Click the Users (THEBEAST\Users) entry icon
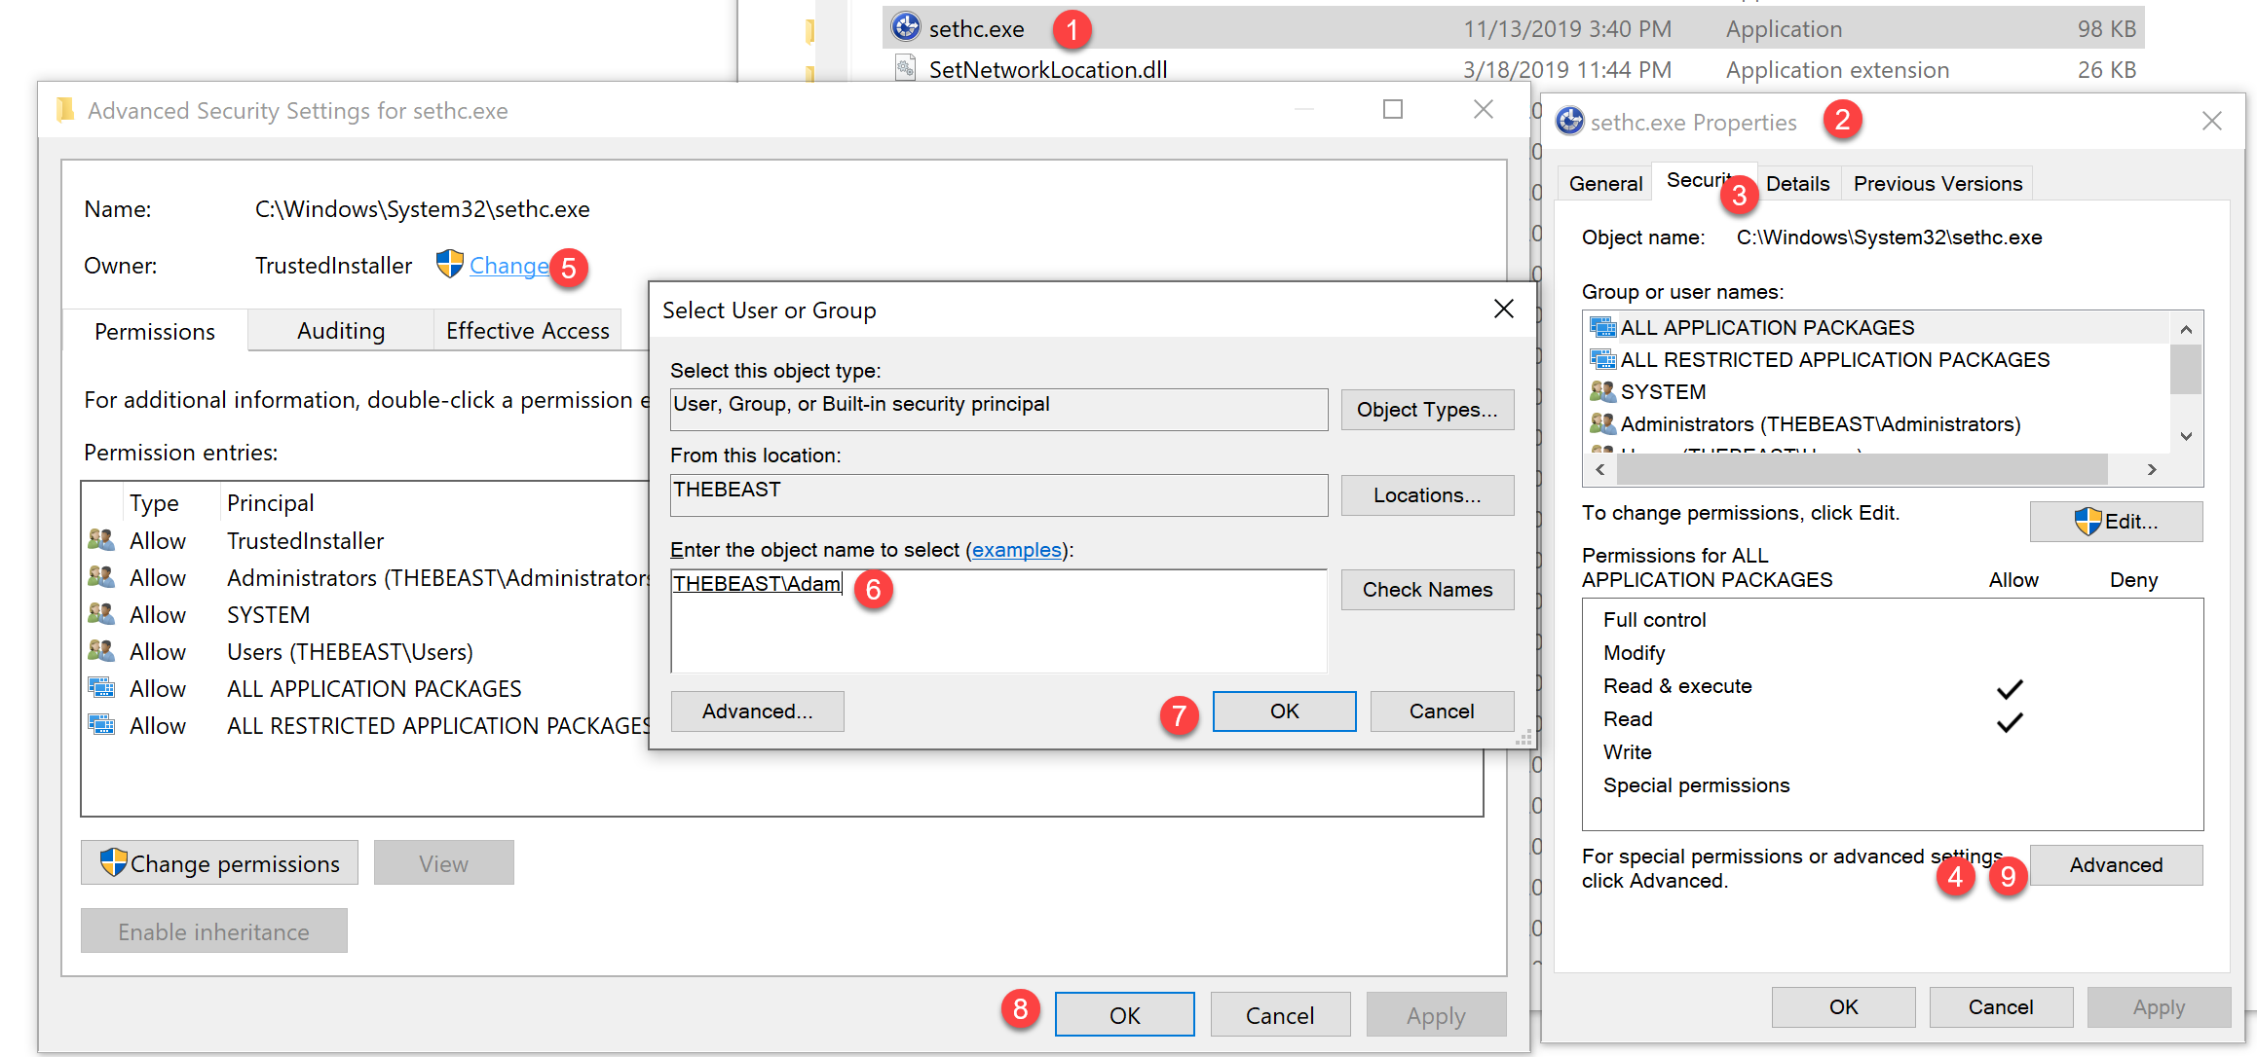This screenshot has height=1057, width=2257. tap(101, 650)
